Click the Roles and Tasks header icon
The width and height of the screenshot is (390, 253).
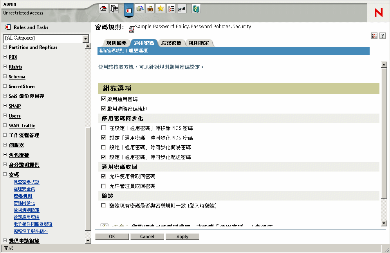click(x=8, y=27)
